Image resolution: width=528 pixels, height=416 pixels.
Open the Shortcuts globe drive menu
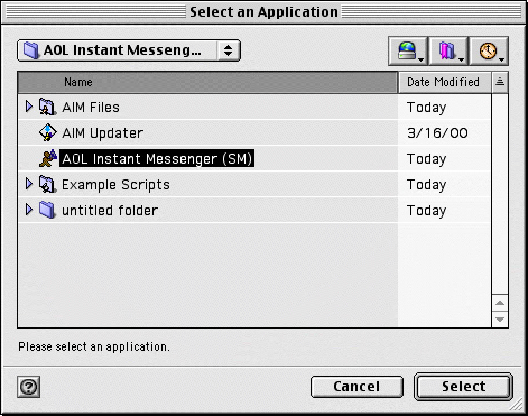[x=408, y=51]
